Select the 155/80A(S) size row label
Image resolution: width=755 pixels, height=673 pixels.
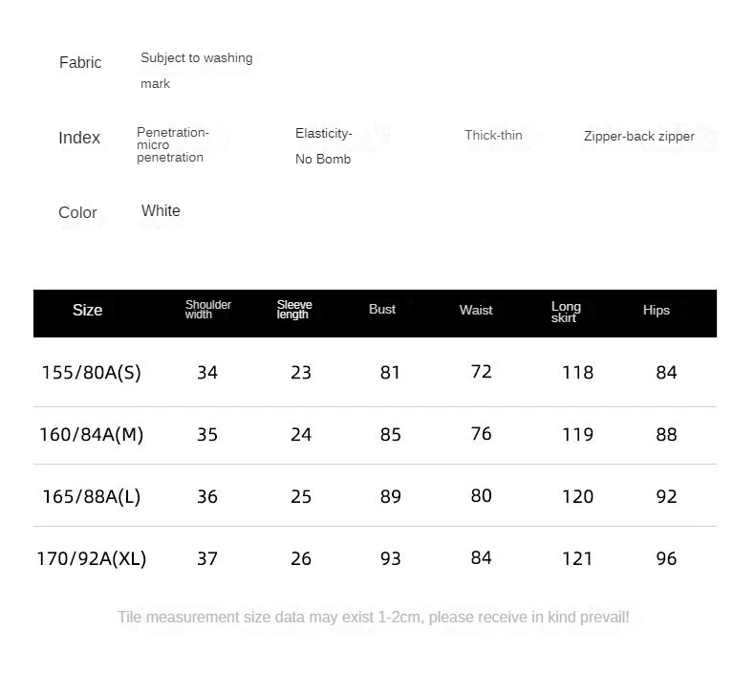tap(91, 373)
